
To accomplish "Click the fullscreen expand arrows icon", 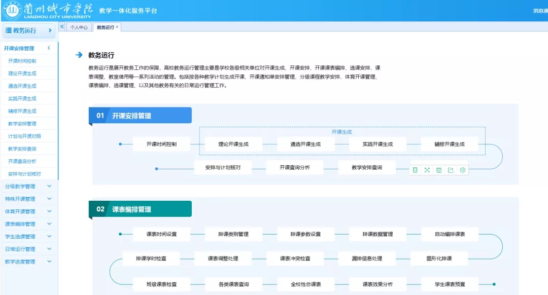I will coord(427,170).
